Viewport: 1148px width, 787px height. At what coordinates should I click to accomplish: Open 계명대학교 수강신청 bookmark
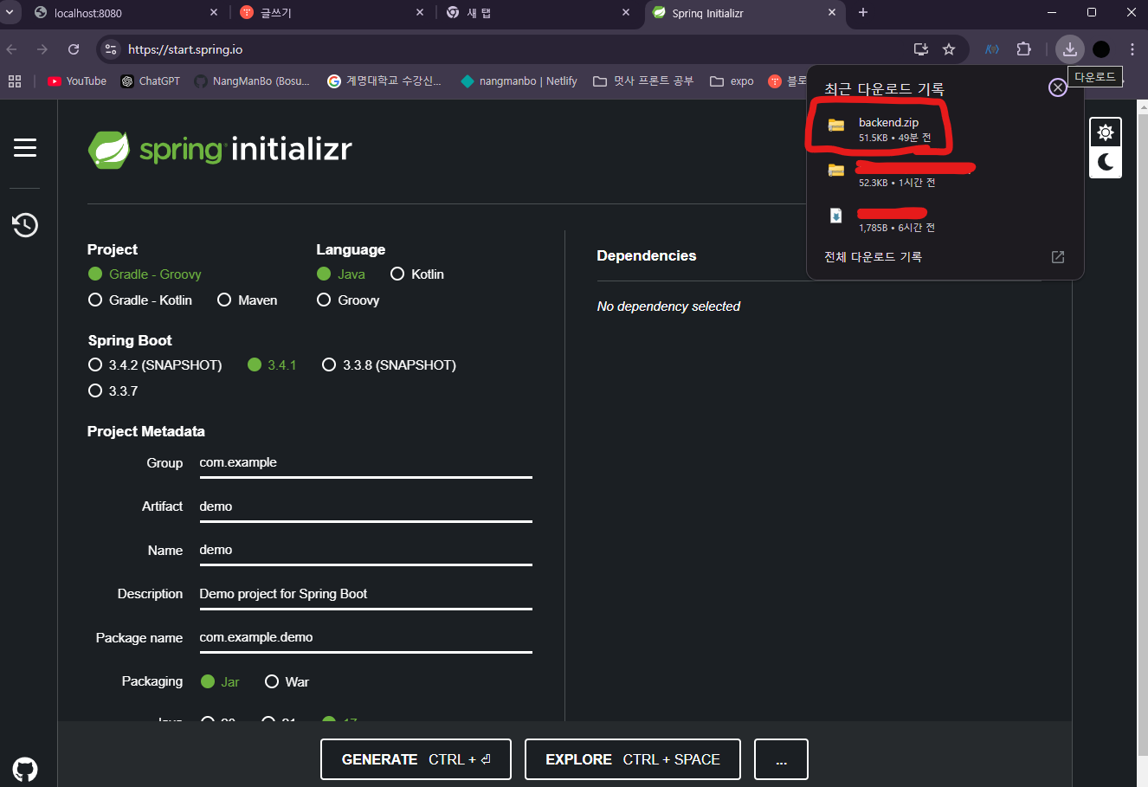[x=384, y=81]
